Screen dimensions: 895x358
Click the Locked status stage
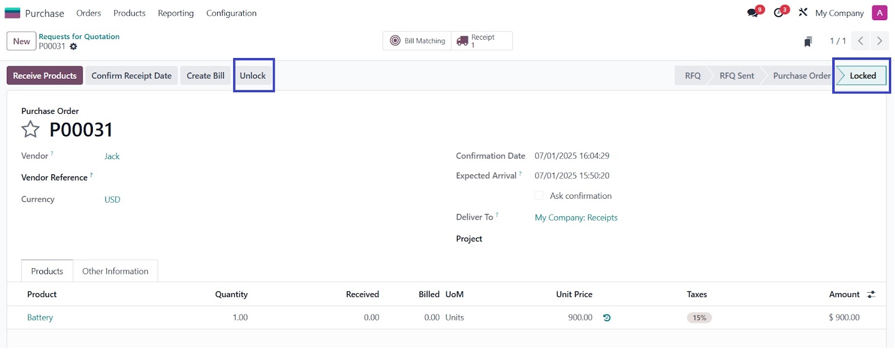pos(862,76)
